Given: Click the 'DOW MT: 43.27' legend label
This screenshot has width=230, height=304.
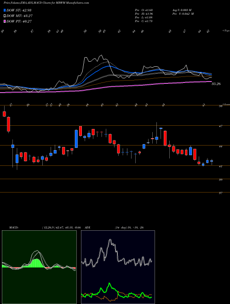Looking at the screenshot, I should [20, 16].
